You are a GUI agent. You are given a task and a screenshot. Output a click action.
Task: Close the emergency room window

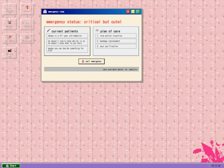coord(128,12)
